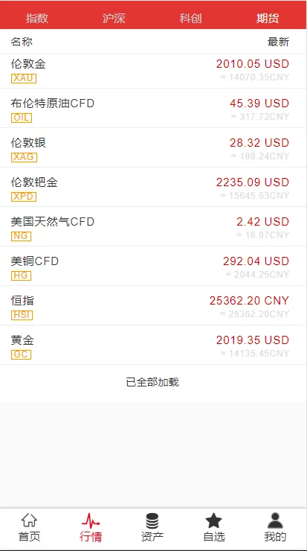The width and height of the screenshot is (307, 551).
Task: Tap the 首页 home icon
Action: tap(29, 520)
